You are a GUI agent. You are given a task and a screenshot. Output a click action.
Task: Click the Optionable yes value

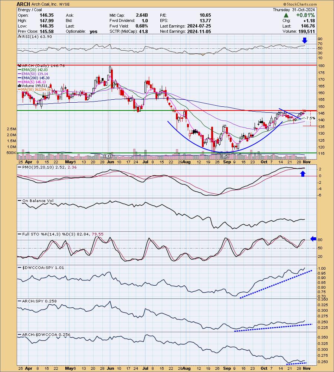(x=94, y=32)
